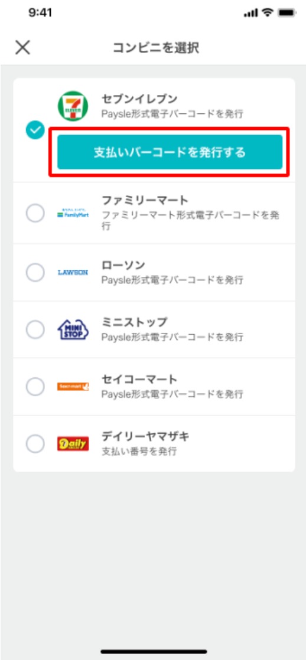This screenshot has width=306, height=660.
Task: Tap the FamilyMart logo icon
Action: click(x=73, y=214)
